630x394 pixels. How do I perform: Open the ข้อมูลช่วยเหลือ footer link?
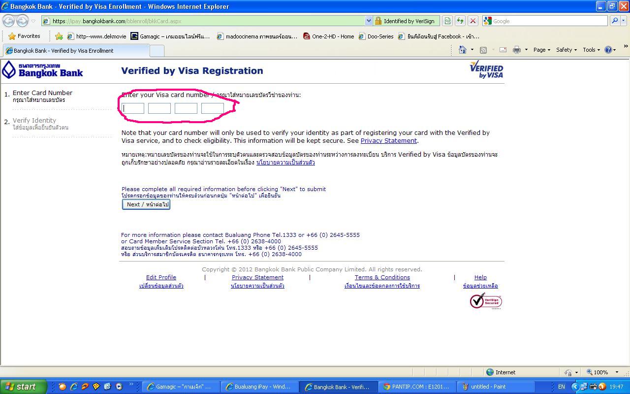480,286
